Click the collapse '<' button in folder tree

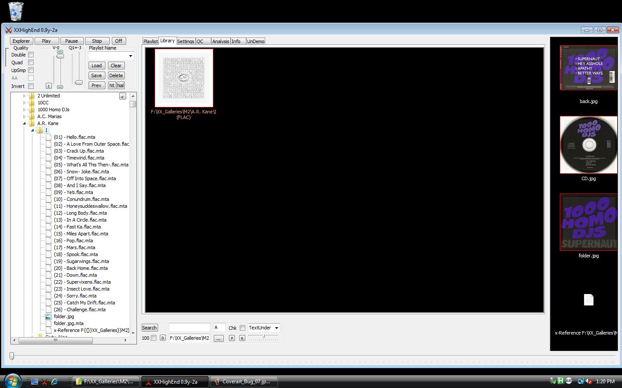pos(123,97)
